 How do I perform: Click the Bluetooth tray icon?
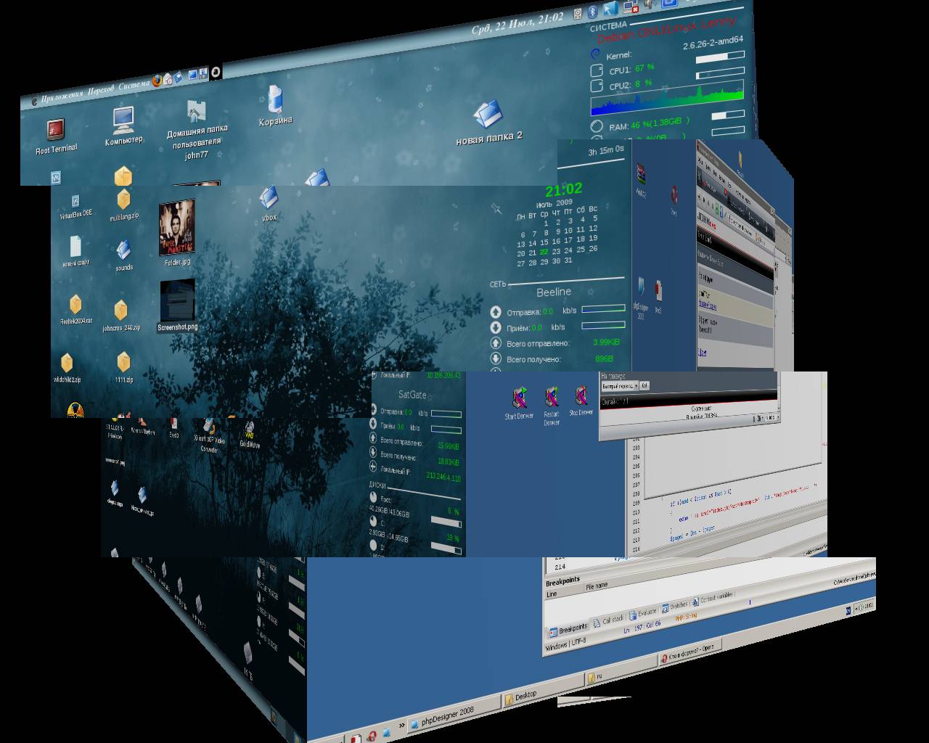(x=592, y=12)
